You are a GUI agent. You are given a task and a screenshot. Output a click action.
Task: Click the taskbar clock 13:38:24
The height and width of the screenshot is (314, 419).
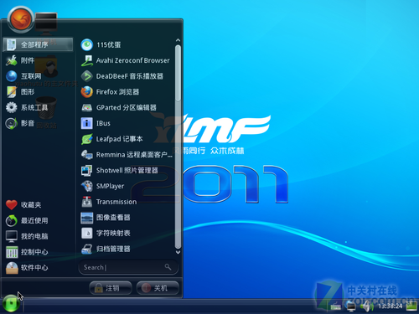coord(391,306)
